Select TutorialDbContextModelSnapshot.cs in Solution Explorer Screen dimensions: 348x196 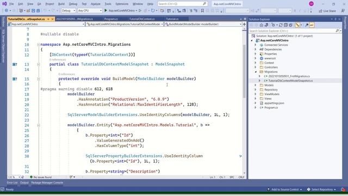[x=290, y=81]
